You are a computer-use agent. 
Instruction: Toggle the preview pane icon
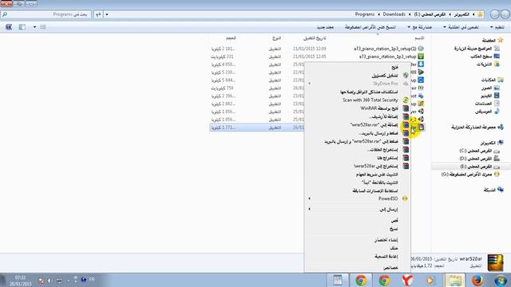pyautogui.click(x=22, y=27)
